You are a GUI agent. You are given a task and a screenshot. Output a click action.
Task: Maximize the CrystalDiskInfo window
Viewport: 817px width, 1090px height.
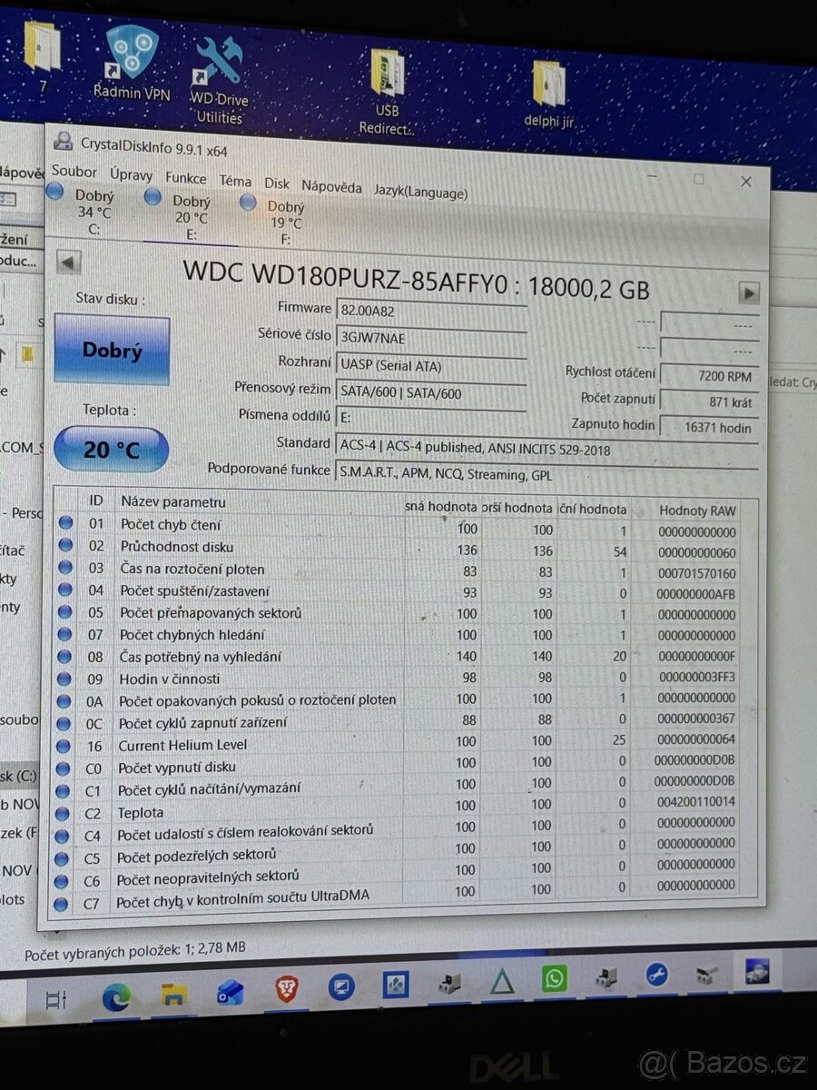click(x=698, y=179)
